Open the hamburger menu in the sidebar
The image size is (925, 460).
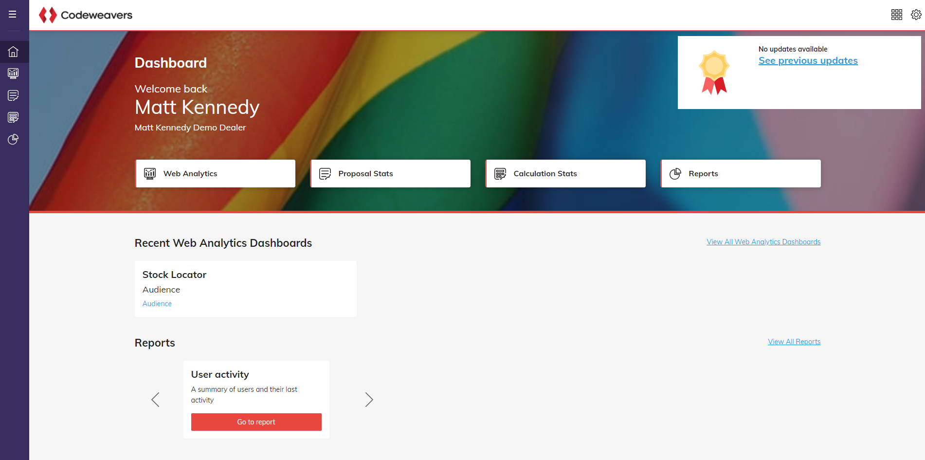click(13, 15)
